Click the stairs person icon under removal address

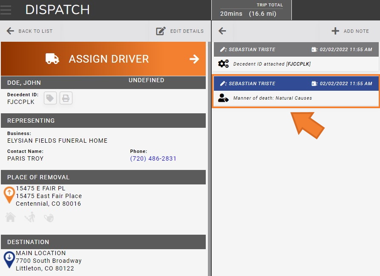point(30,217)
